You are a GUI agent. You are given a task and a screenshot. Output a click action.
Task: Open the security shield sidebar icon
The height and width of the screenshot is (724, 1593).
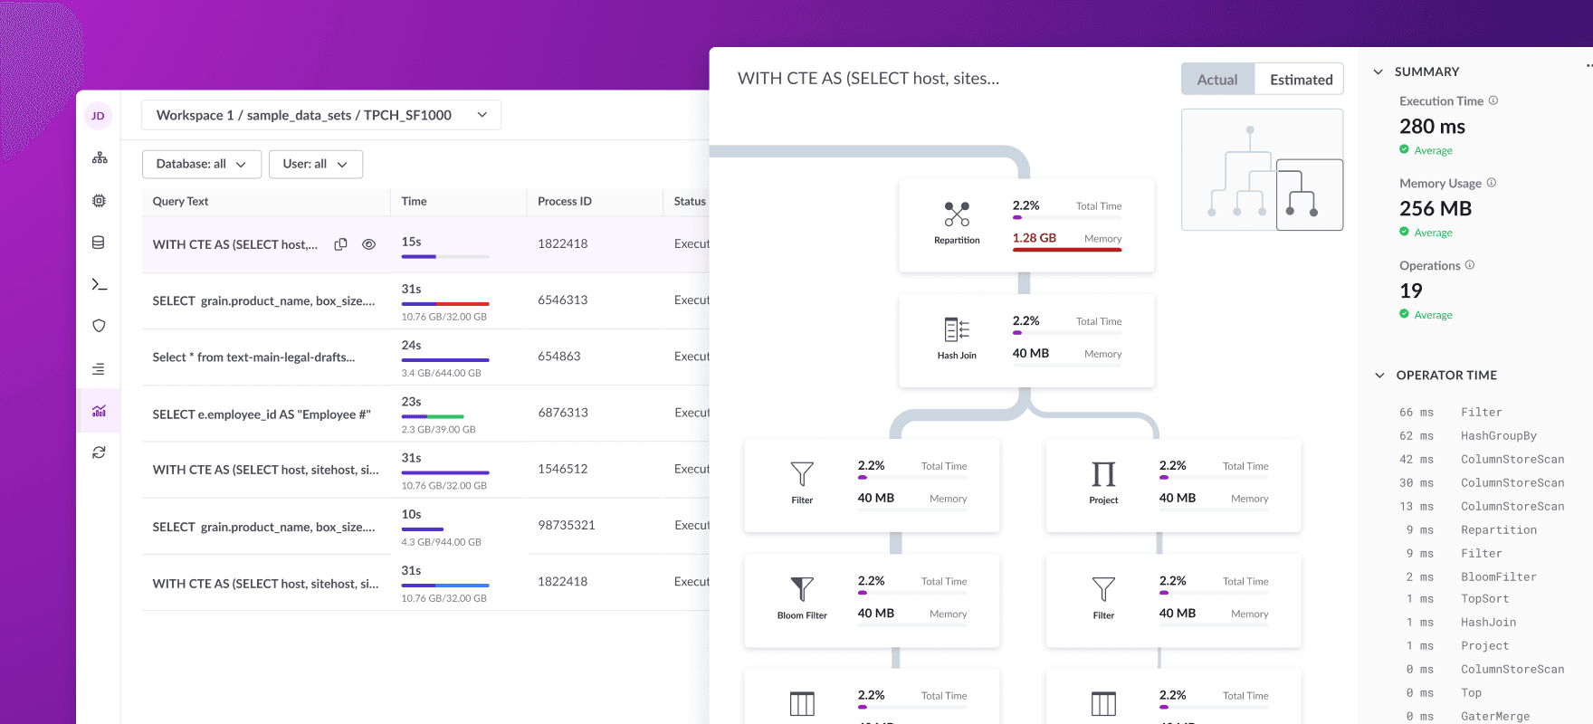(100, 326)
